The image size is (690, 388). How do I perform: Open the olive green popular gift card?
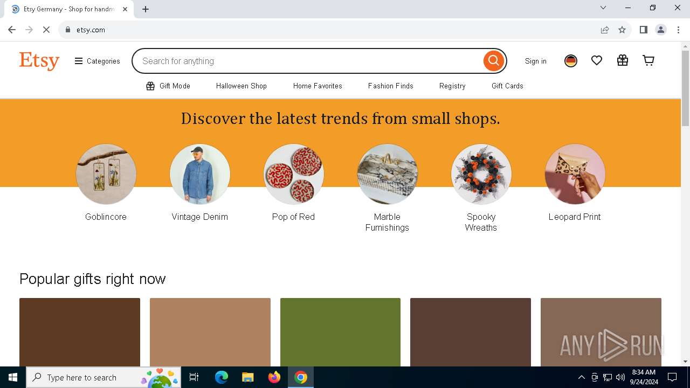(x=340, y=332)
